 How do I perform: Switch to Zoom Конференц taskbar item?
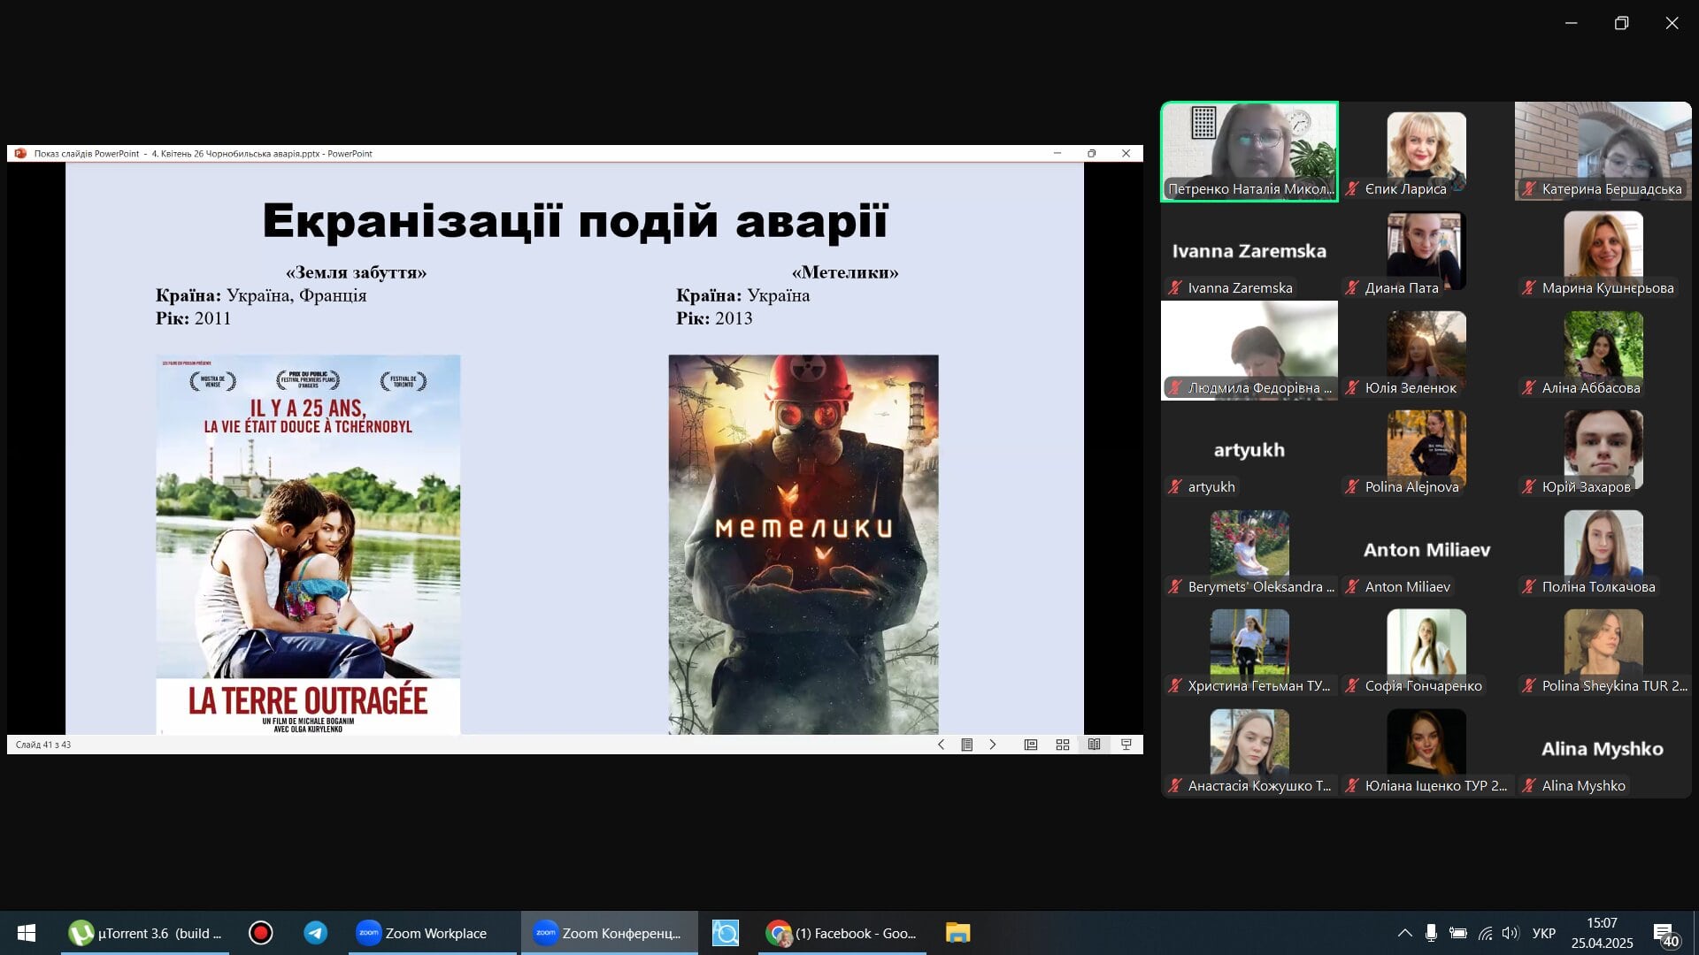[x=609, y=933]
